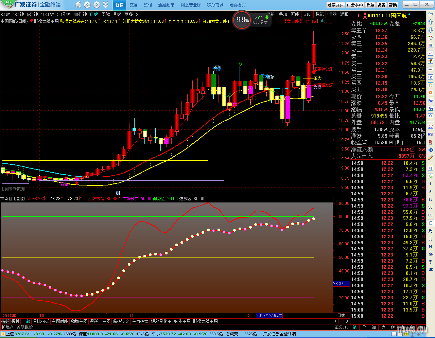The height and width of the screenshot is (338, 435).
Task: Click the 我要开户 button
Action: (x=335, y=5)
